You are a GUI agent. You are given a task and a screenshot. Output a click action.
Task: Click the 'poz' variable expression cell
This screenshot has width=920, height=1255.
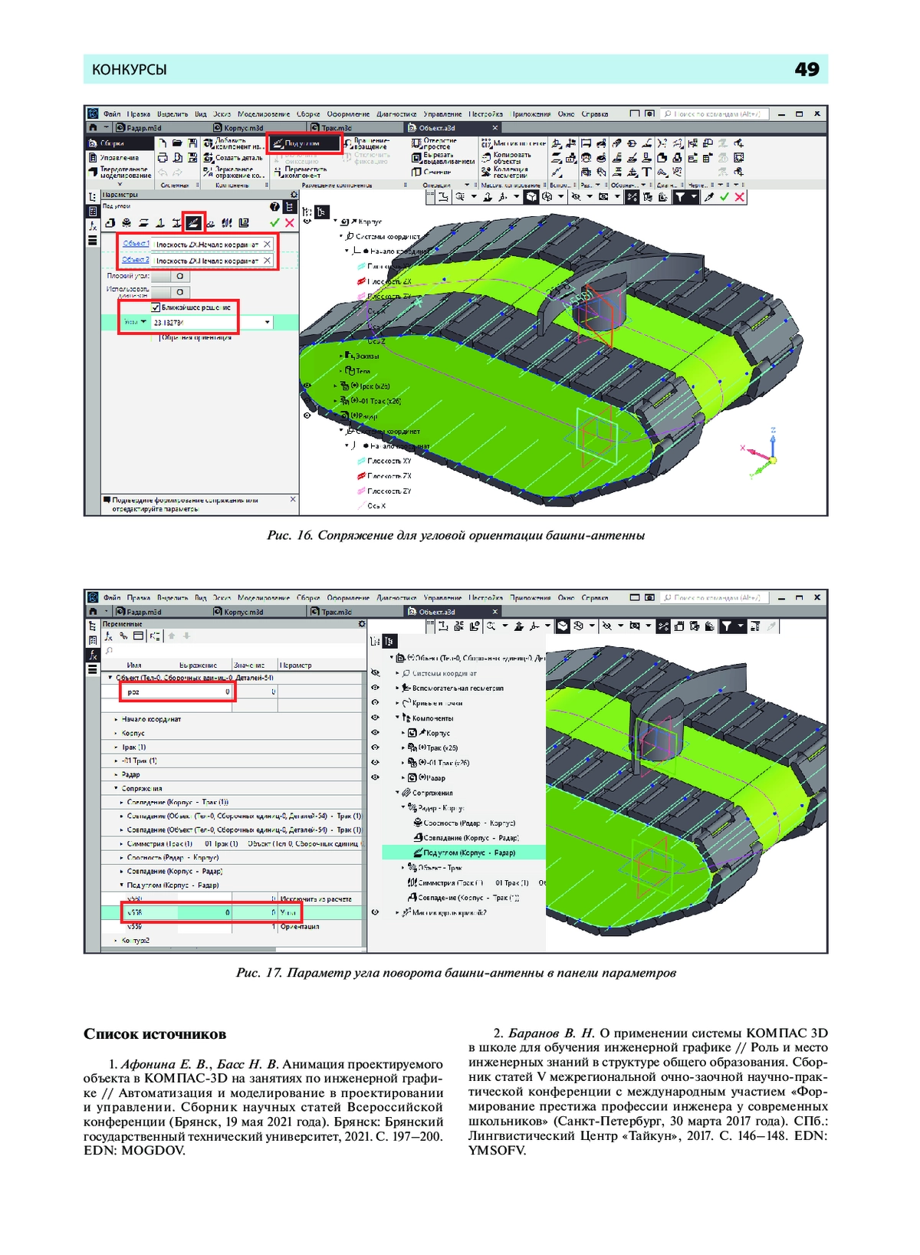click(204, 692)
